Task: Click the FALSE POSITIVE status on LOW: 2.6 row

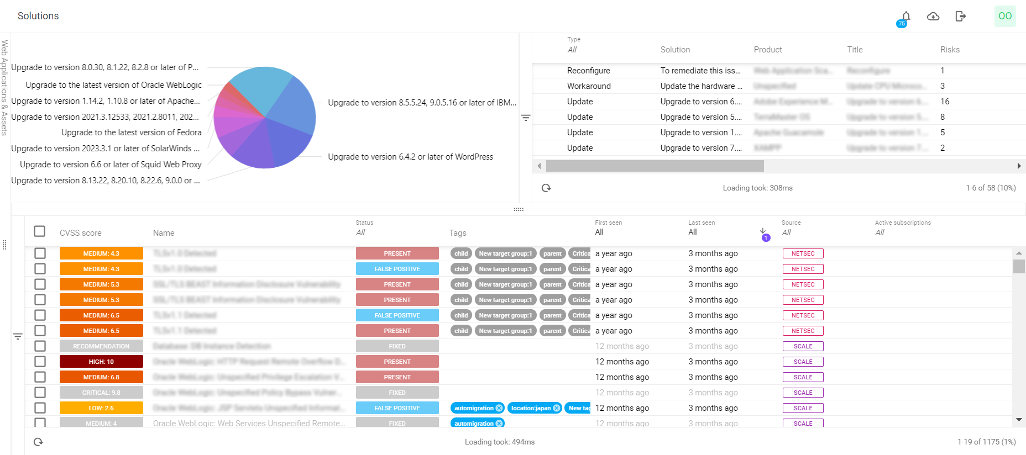Action: (397, 408)
